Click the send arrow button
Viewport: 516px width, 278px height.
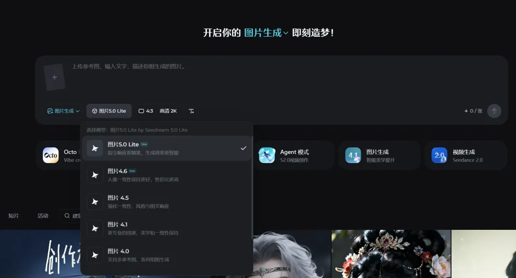coord(494,111)
